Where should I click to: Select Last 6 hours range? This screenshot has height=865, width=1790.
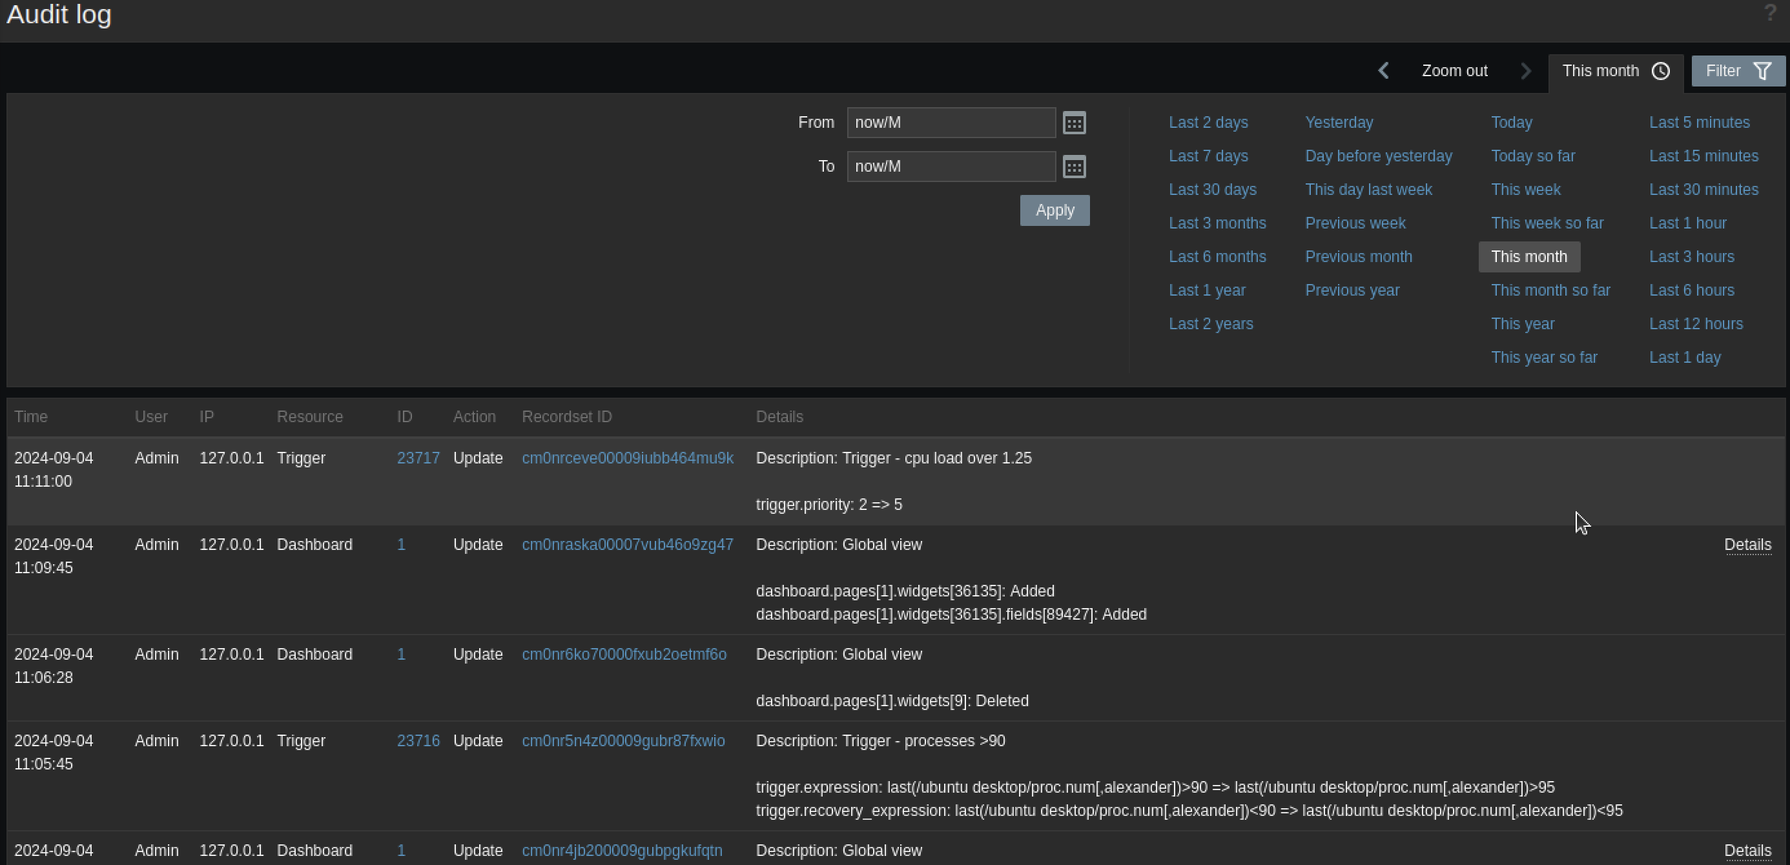tap(1691, 290)
